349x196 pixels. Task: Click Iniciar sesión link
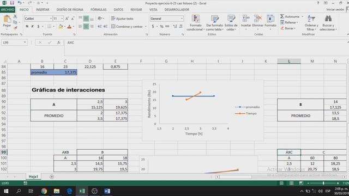[335, 10]
